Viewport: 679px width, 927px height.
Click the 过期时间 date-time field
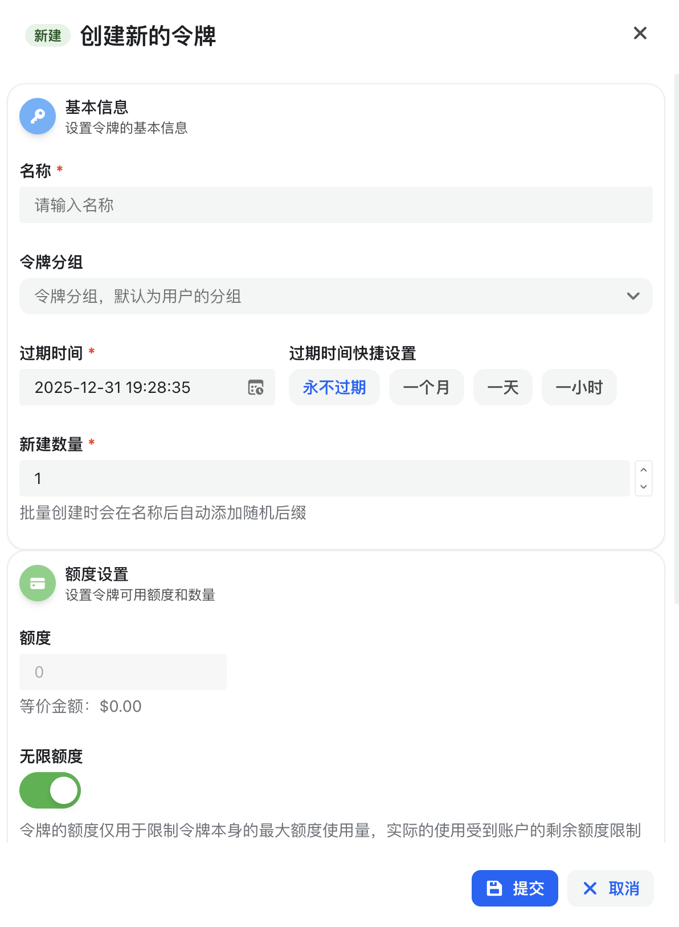click(131, 387)
